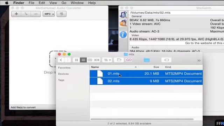The height and width of the screenshot is (126, 224).
Task: Select the file 01.mts
Action: (x=146, y=73)
